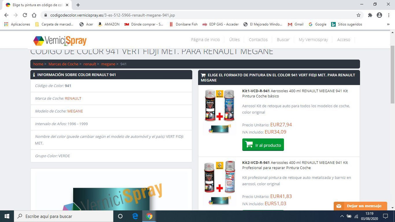Open the 3M Dónde comprar bookmark
Viewport: 395px width, 222px height.
[144, 24]
